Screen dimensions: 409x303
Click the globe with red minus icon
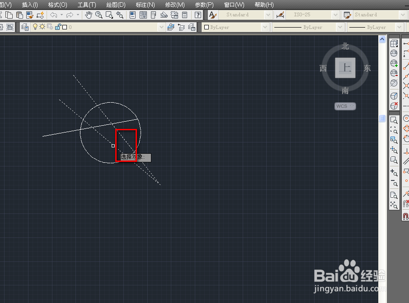click(x=394, y=73)
